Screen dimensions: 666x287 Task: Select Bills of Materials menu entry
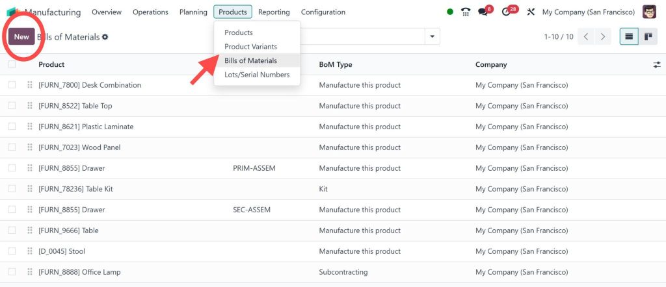pos(257,60)
